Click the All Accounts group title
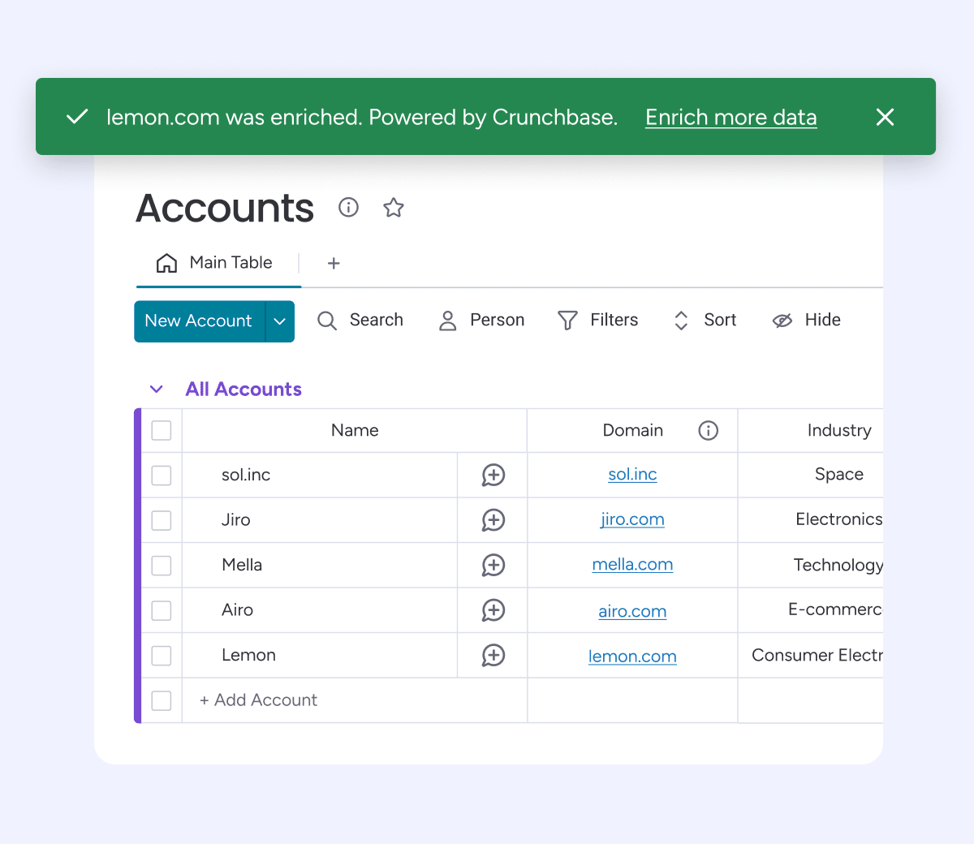 [243, 390]
